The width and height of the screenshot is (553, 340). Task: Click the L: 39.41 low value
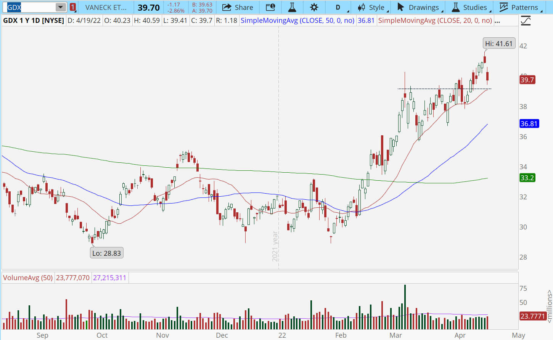click(x=175, y=21)
